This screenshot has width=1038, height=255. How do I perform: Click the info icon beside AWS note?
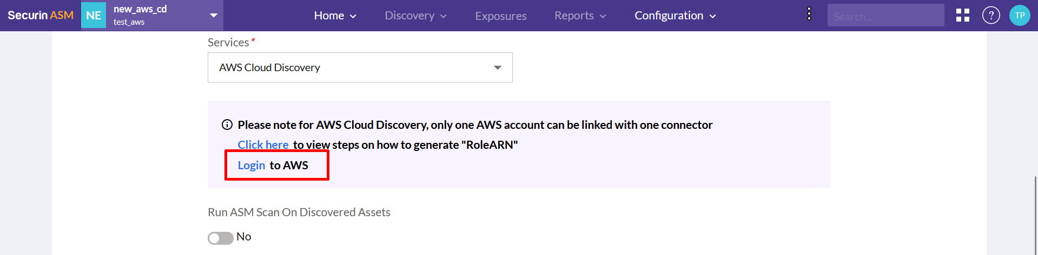point(227,125)
